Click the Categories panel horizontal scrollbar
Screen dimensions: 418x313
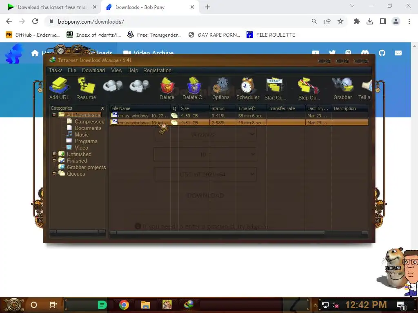pyautogui.click(x=77, y=232)
